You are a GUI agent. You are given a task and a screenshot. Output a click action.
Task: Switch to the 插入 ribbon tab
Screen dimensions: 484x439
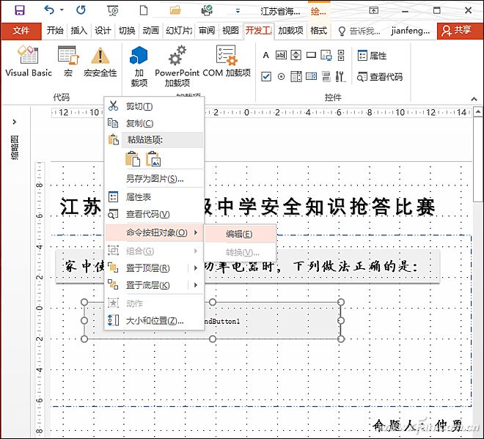pos(78,31)
